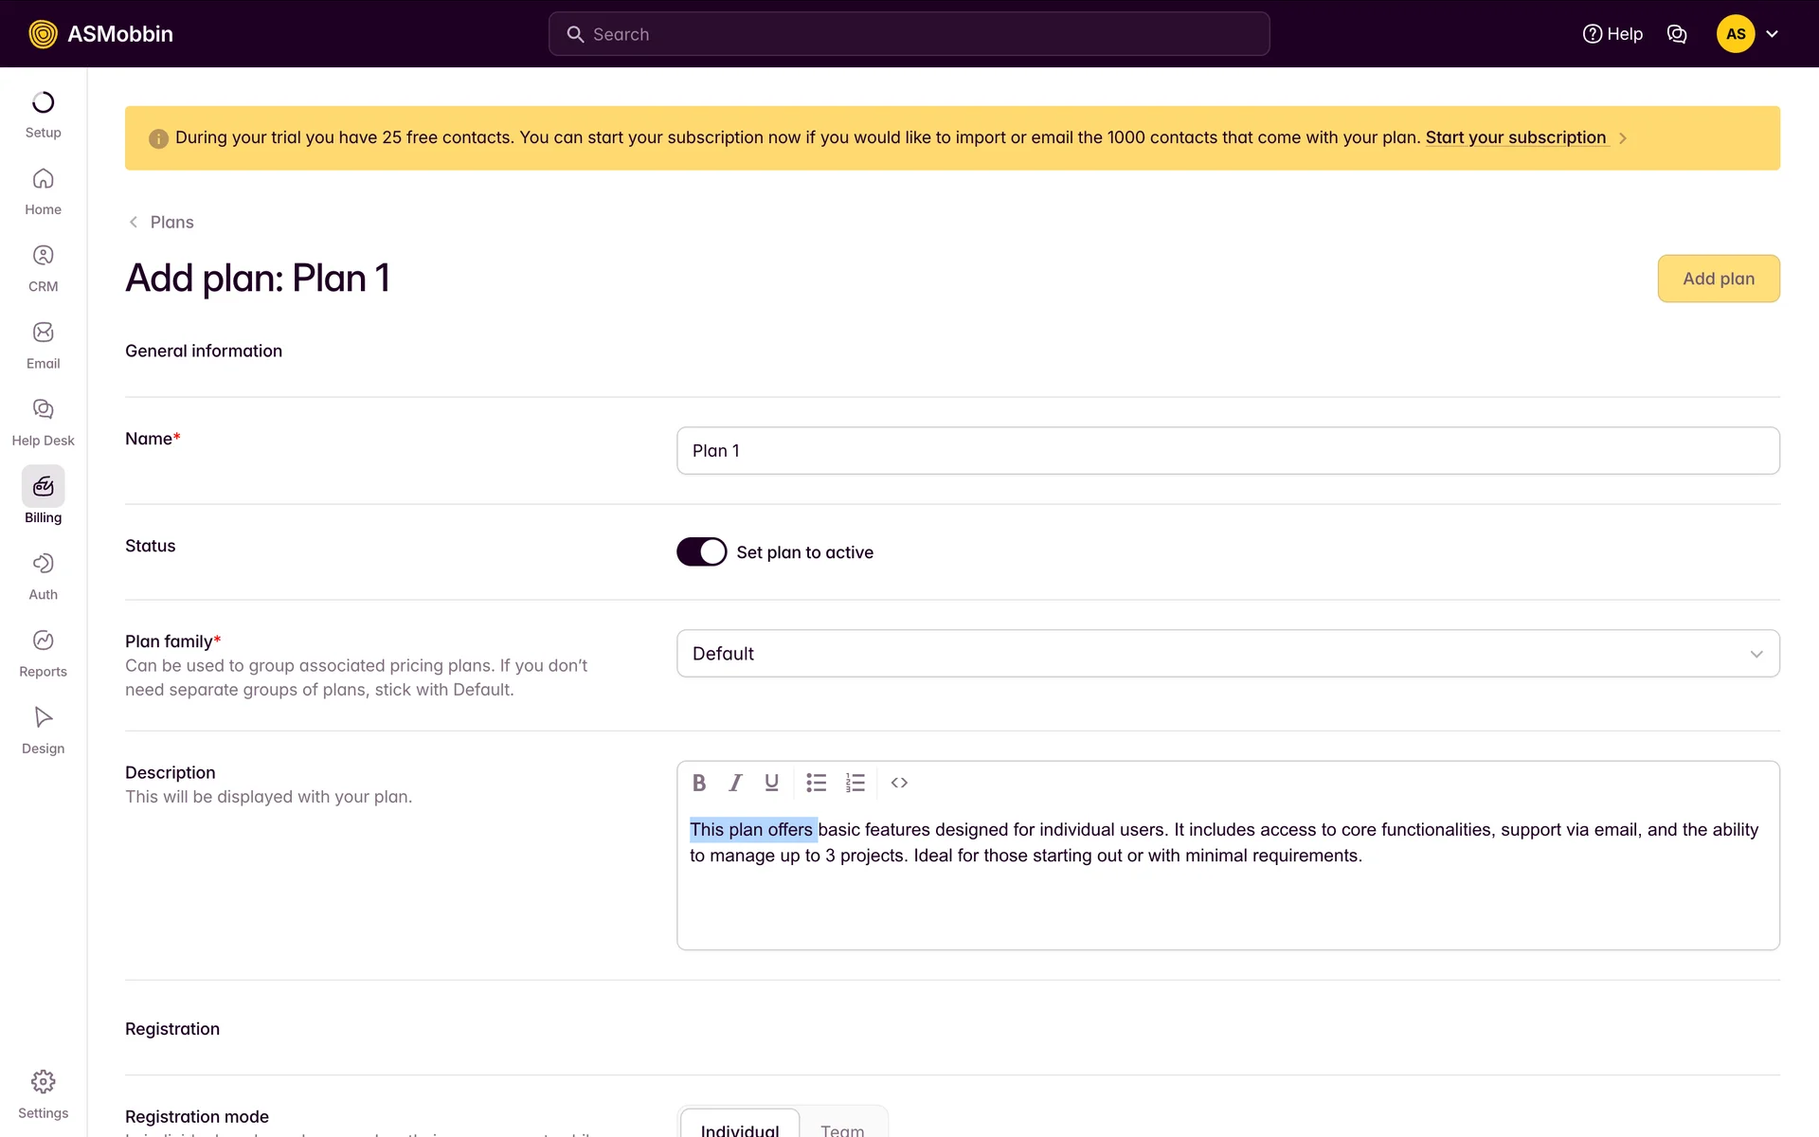Image resolution: width=1819 pixels, height=1137 pixels.
Task: Open Settings at bottom of sidebar
Action: (x=43, y=1093)
